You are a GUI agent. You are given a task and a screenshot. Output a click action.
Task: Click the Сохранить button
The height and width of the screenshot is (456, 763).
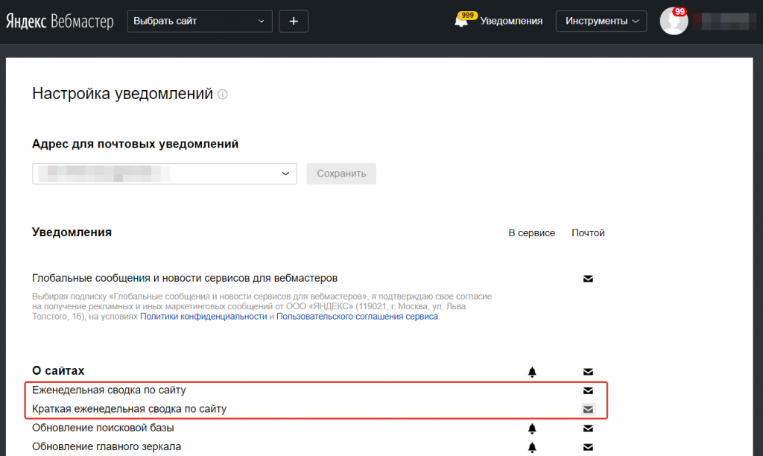coord(341,174)
